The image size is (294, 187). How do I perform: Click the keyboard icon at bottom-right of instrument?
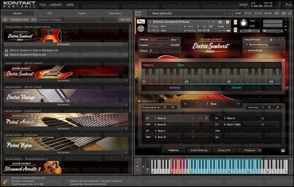pos(283,150)
